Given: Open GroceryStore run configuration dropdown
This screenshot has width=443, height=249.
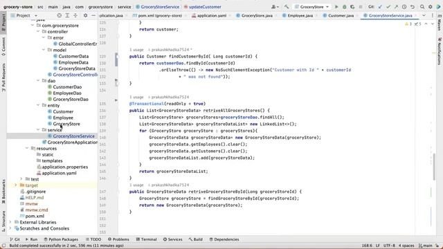Looking at the screenshot, I should (311, 7).
